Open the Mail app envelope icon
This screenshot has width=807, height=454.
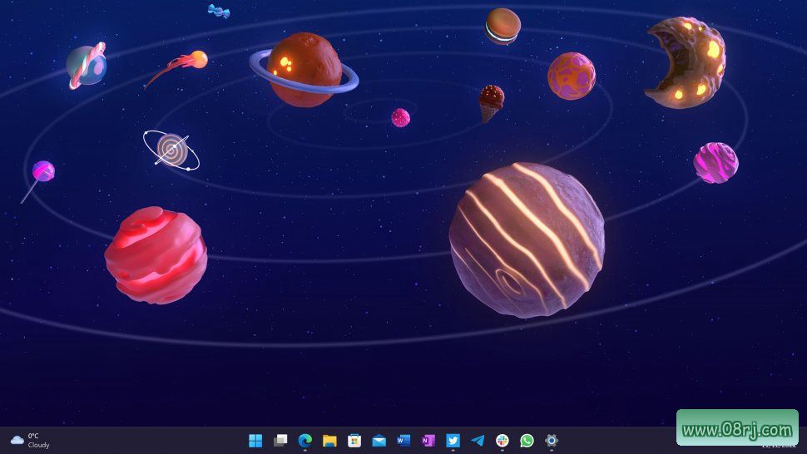pyautogui.click(x=379, y=441)
